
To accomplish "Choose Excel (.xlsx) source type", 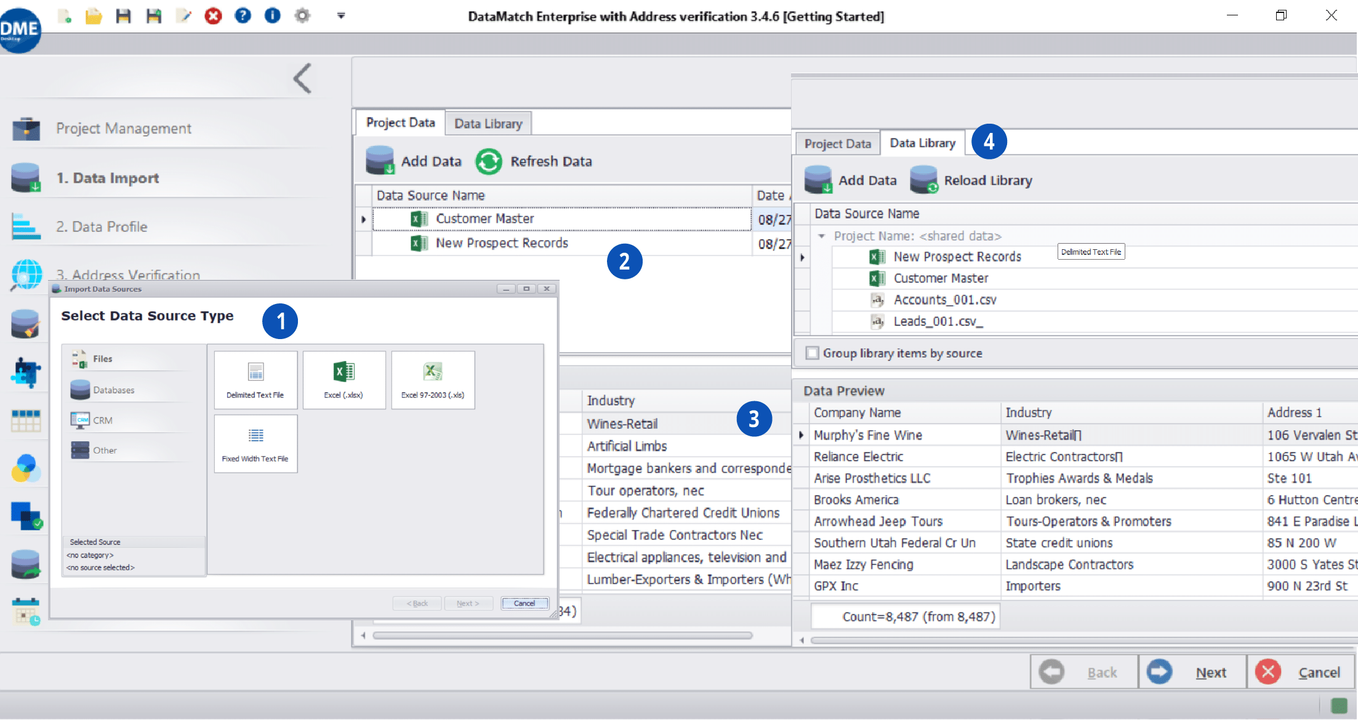I will [x=344, y=380].
